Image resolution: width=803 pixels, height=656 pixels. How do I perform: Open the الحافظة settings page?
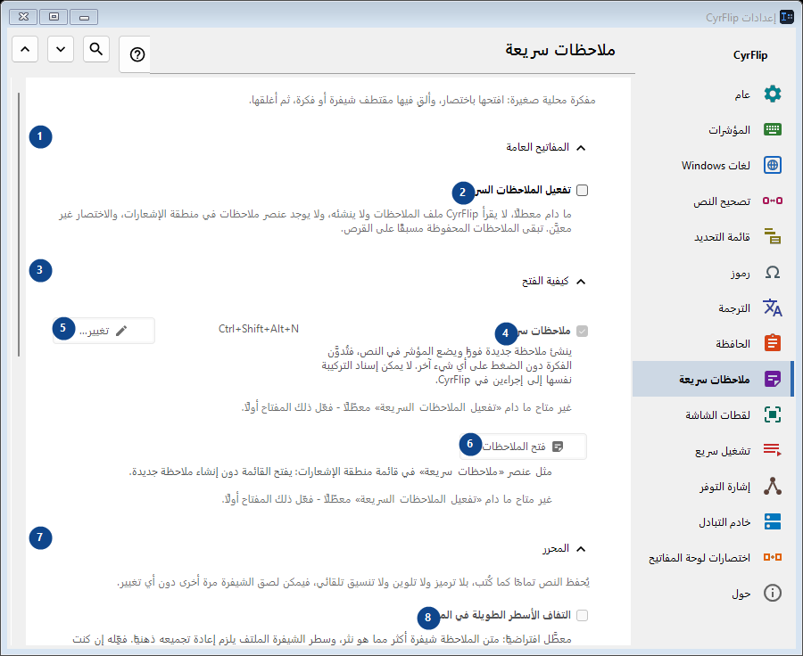713,343
